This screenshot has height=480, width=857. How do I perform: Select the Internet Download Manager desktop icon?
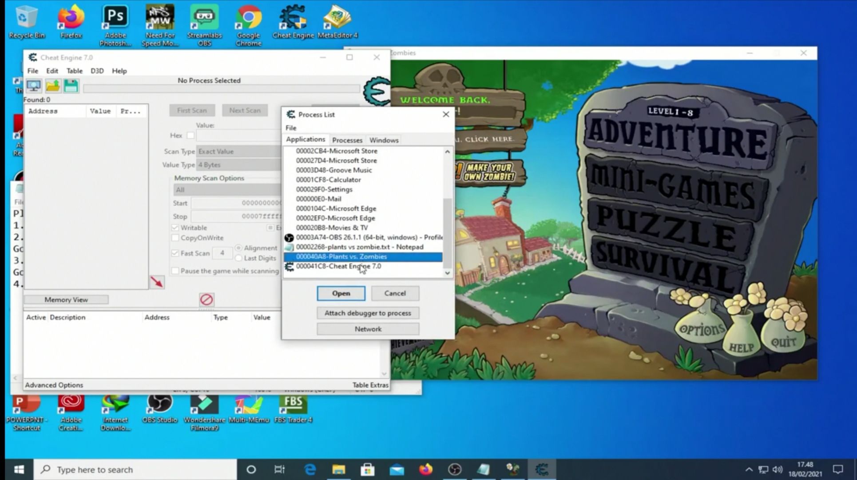[115, 413]
